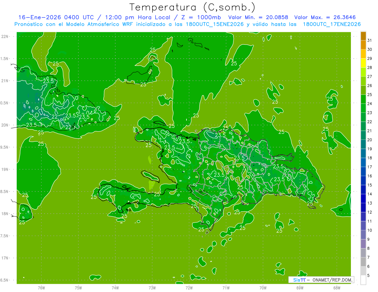The width and height of the screenshot is (378, 292).
Task: Click the 8 color scale label
Action: (369, 248)
